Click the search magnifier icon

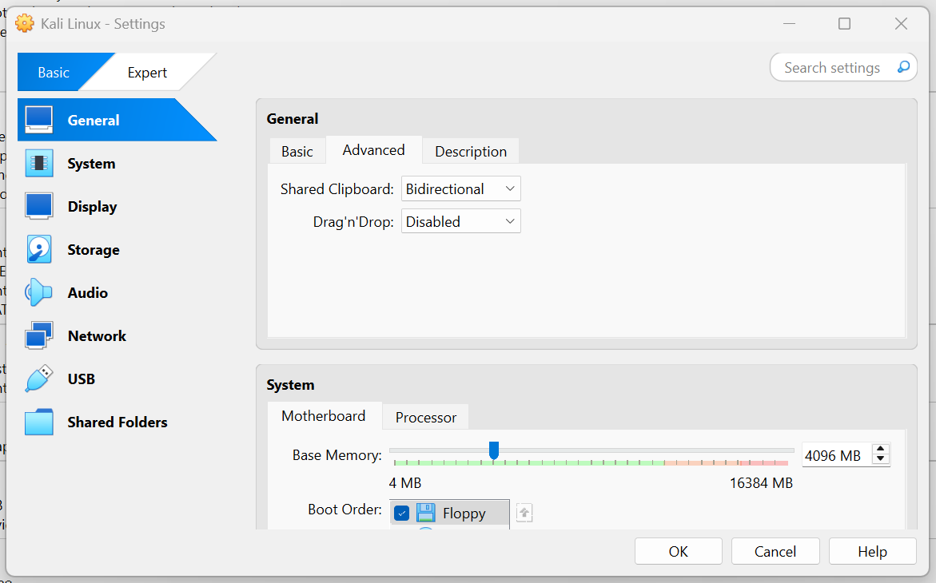[904, 67]
